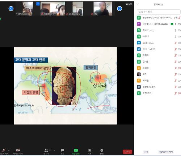Open audio options arrow beside the mute button

9,150
